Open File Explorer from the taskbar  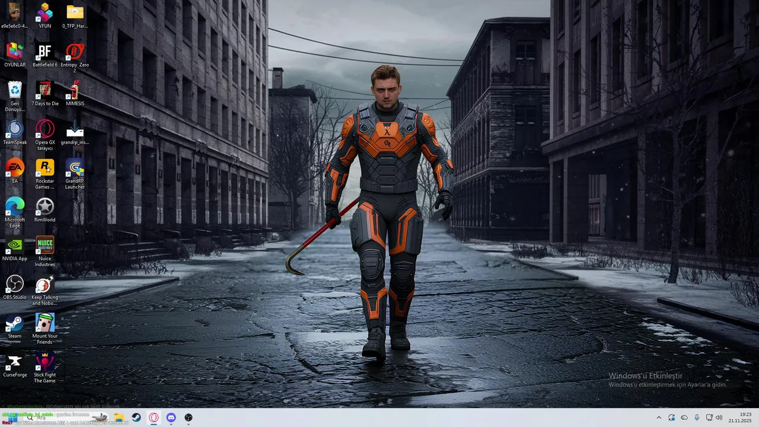119,418
